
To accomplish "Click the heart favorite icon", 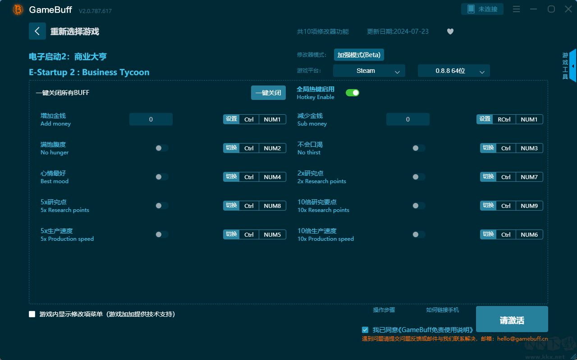I will [x=450, y=31].
